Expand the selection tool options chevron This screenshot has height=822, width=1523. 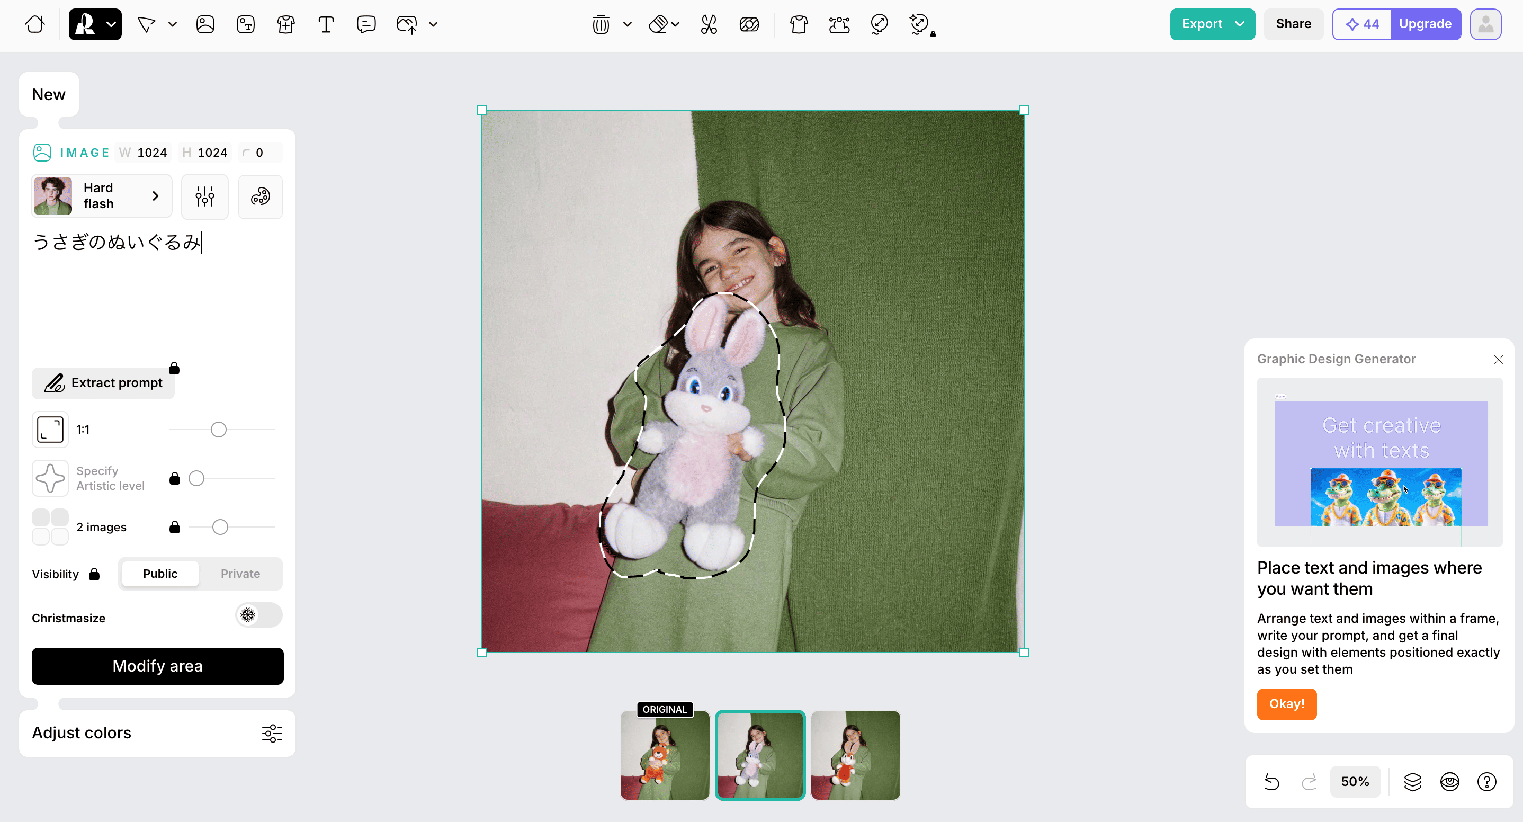173,24
